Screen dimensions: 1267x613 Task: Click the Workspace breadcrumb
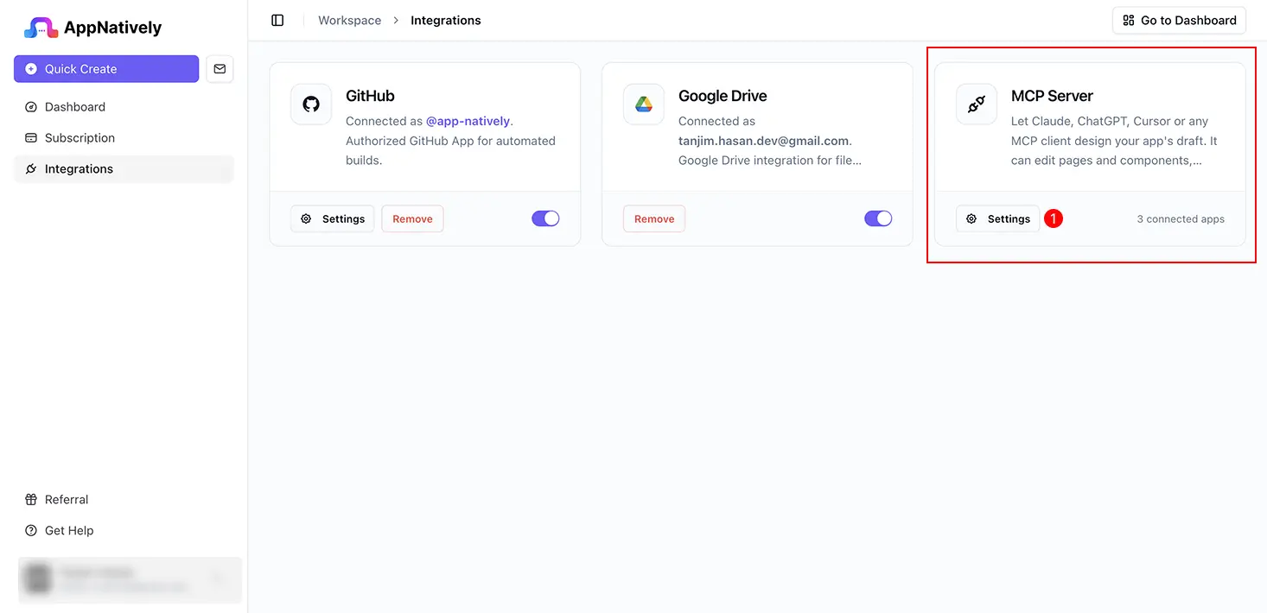(349, 20)
